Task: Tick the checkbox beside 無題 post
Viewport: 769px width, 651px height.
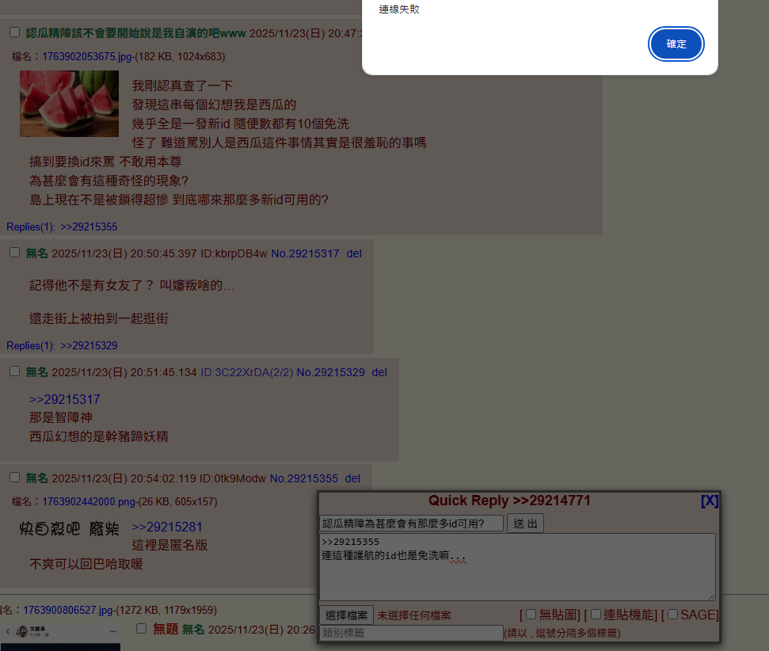Action: (141, 628)
